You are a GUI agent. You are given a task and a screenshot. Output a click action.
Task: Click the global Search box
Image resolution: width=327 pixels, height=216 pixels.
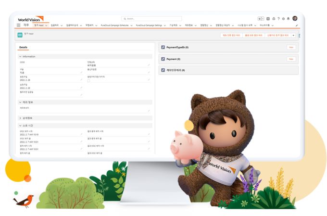[151, 19]
